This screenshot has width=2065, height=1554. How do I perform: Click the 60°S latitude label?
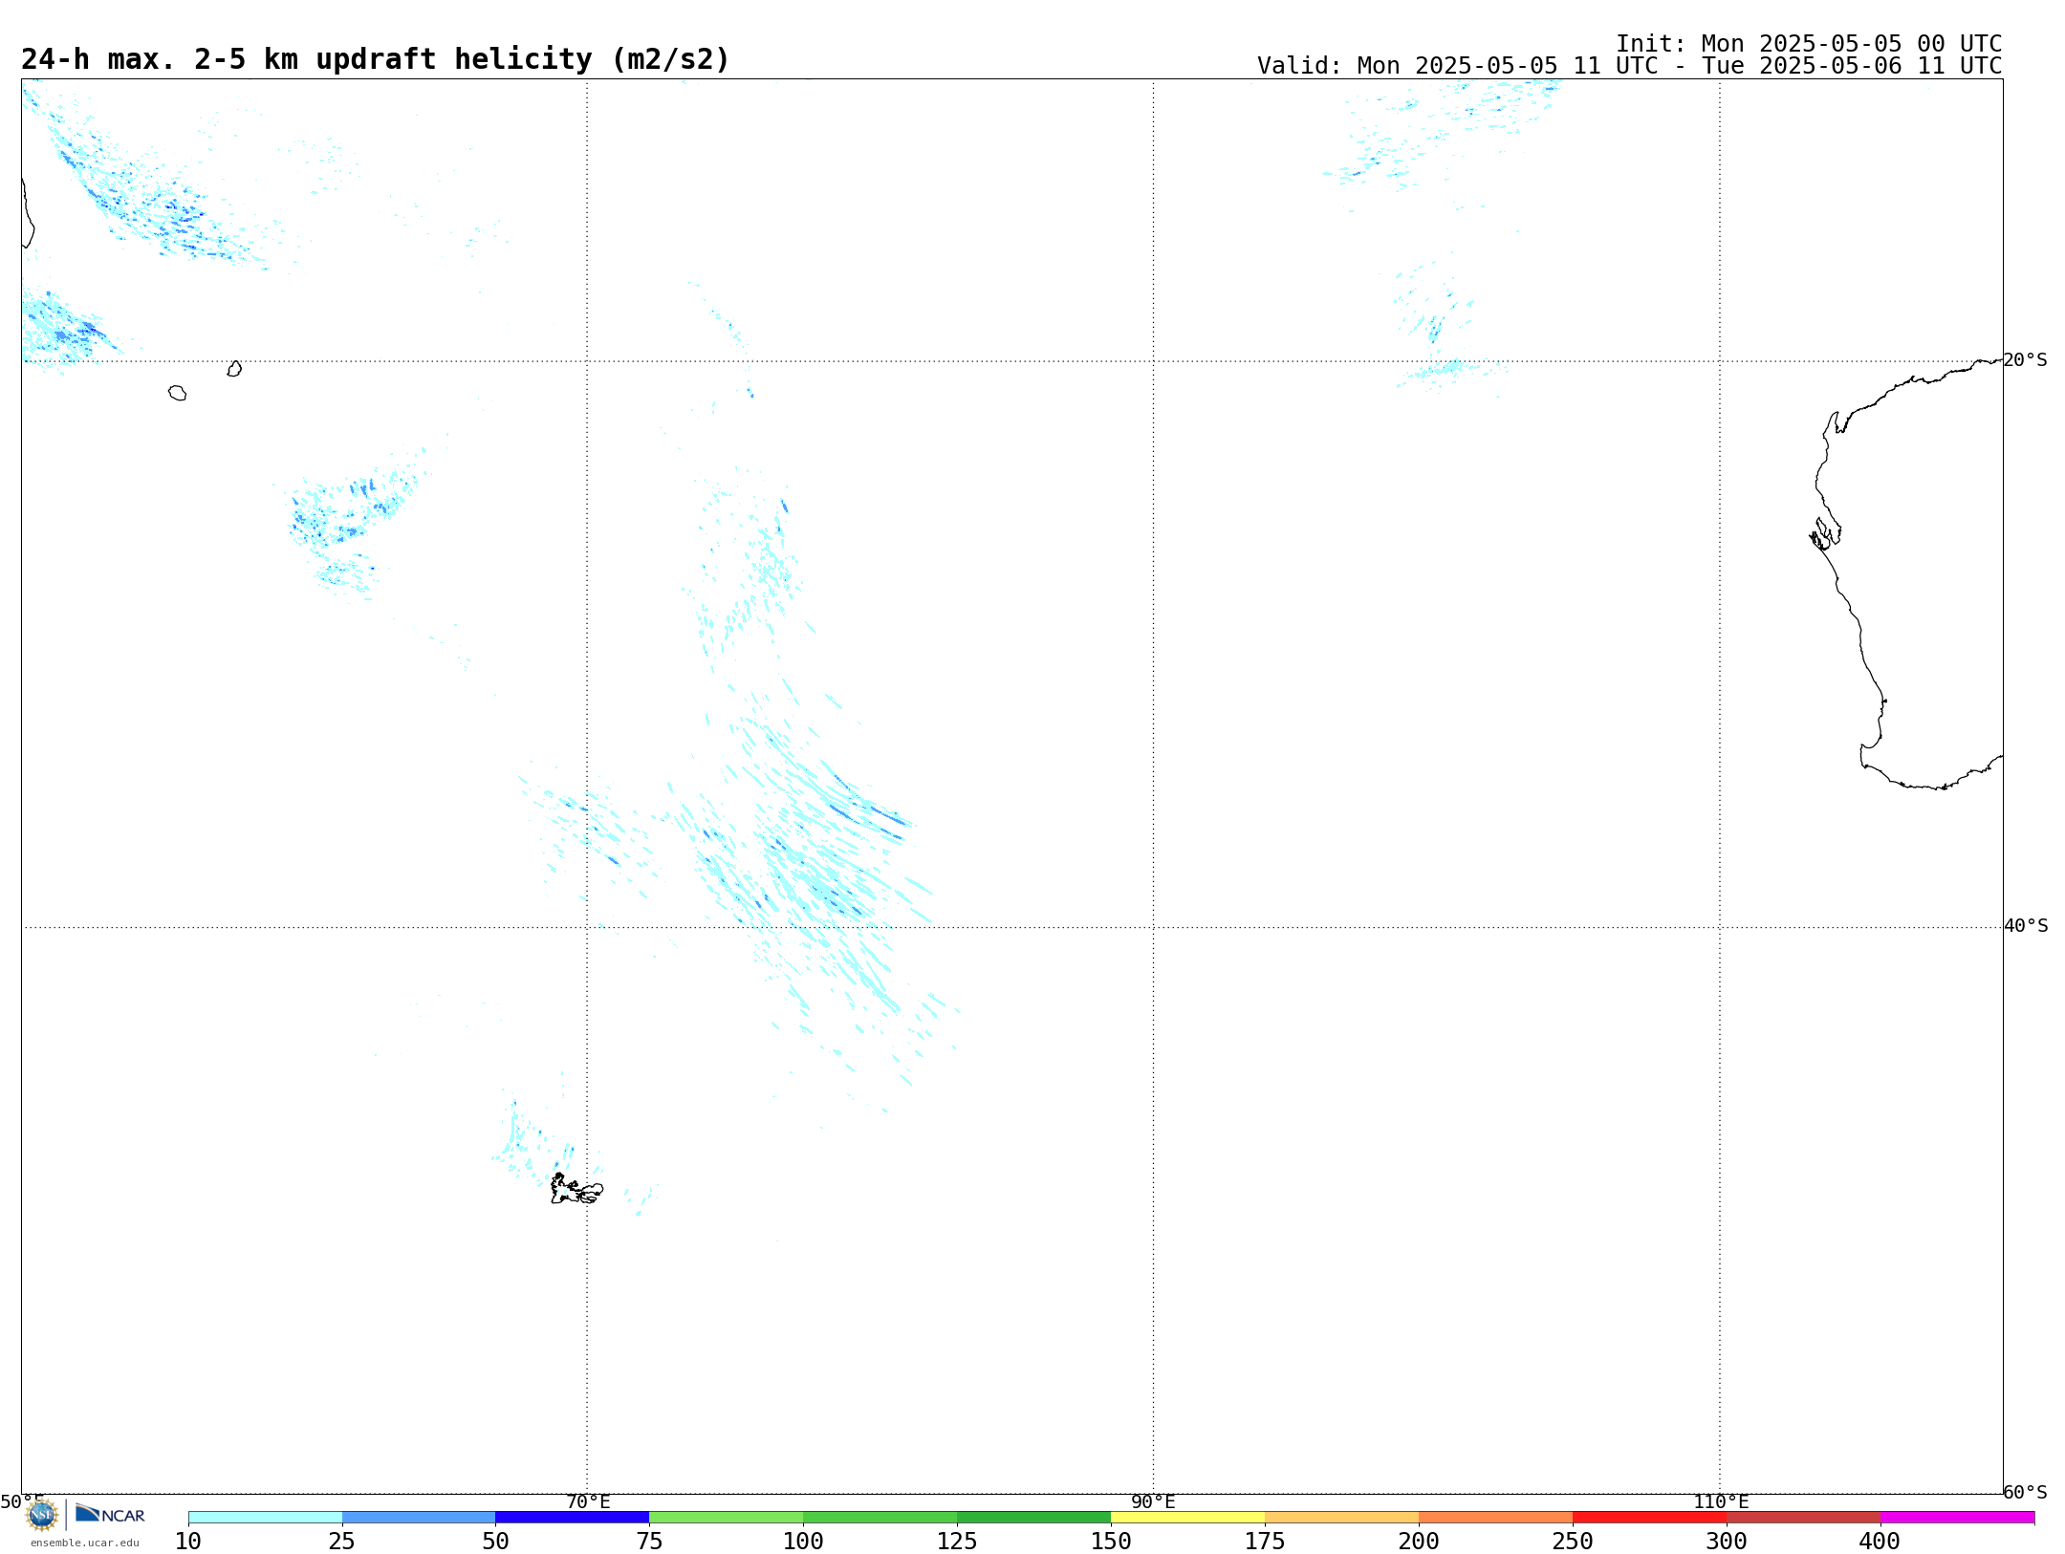[x=2026, y=1492]
